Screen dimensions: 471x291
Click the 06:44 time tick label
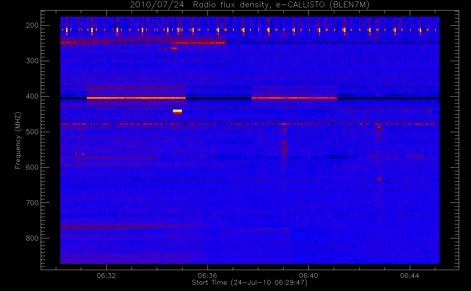pos(410,276)
